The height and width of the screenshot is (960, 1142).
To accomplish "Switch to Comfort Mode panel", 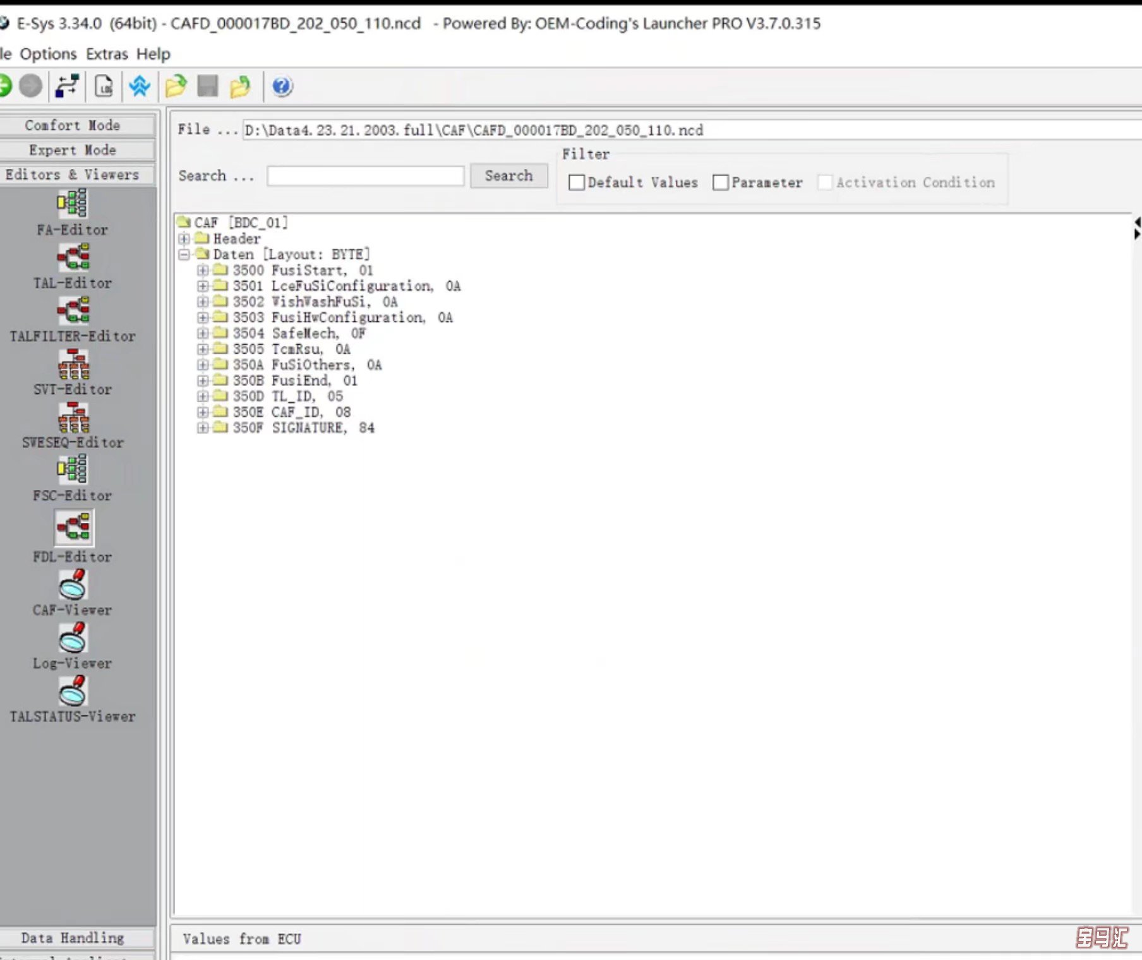I will click(x=77, y=125).
